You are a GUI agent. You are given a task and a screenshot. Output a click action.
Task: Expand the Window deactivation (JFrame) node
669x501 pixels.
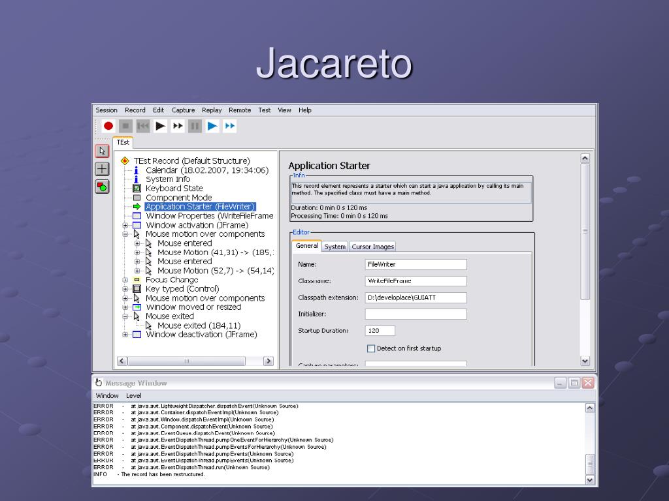click(125, 335)
